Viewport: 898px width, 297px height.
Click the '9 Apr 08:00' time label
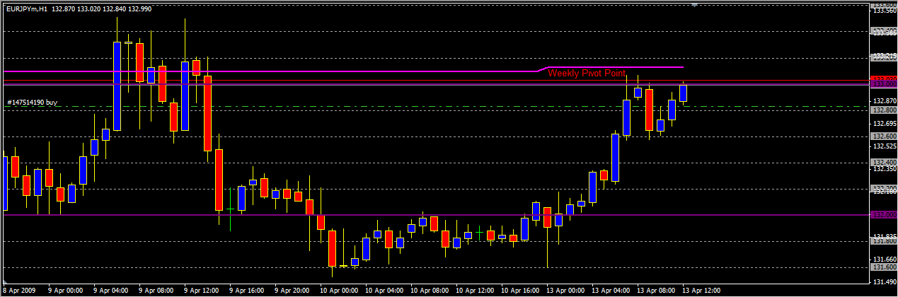click(x=156, y=291)
